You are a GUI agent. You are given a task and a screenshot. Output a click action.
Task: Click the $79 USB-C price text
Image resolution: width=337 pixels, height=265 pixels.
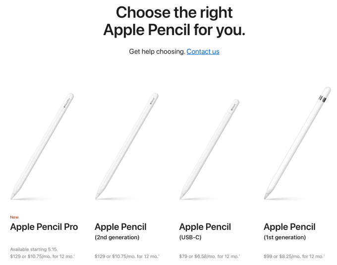click(x=210, y=257)
